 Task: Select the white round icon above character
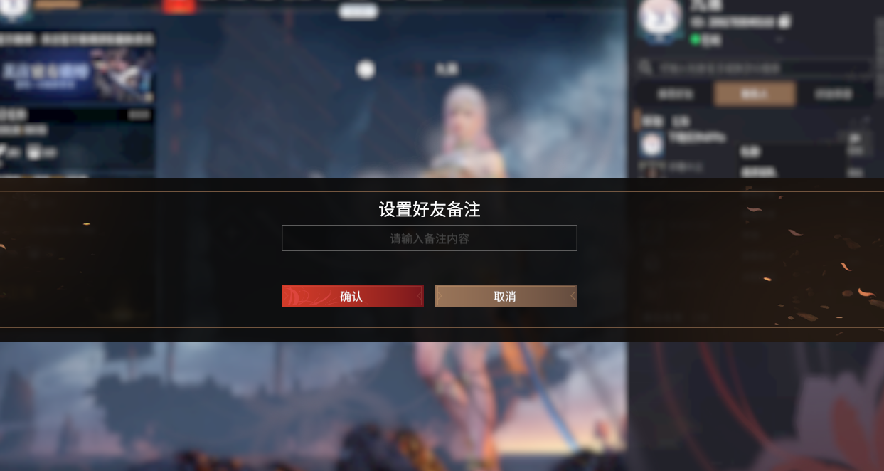point(366,70)
